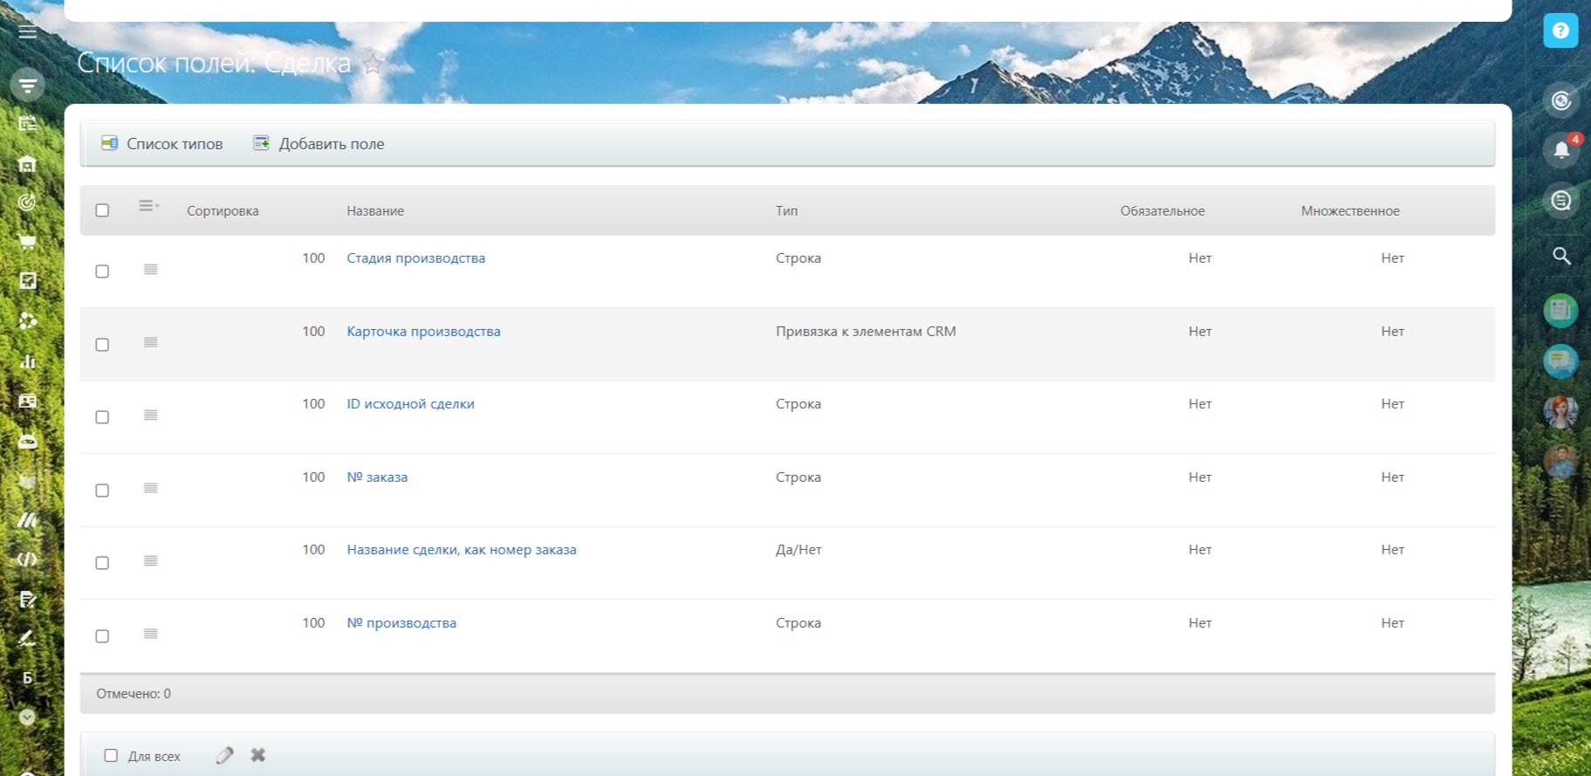
Task: Open the column settings menu in table header
Action: [149, 206]
